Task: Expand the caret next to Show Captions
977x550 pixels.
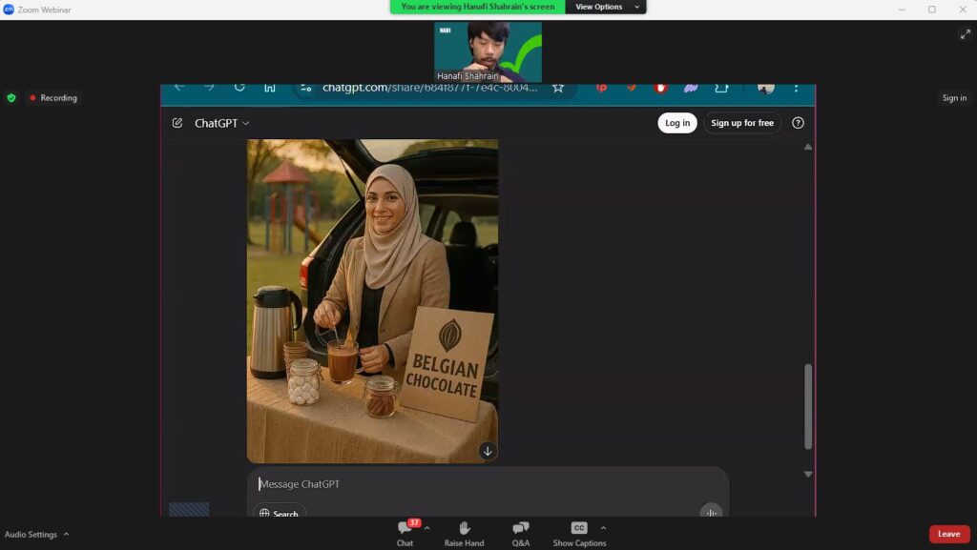Action: 603,528
